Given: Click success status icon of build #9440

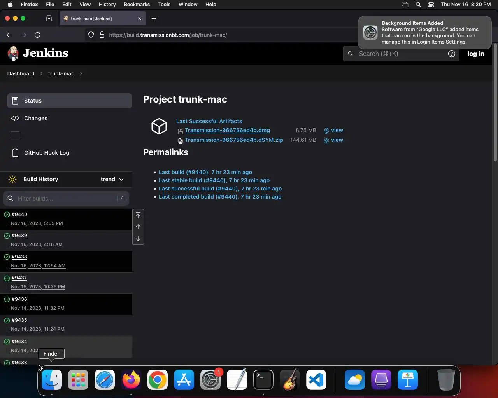Looking at the screenshot, I should (7, 215).
